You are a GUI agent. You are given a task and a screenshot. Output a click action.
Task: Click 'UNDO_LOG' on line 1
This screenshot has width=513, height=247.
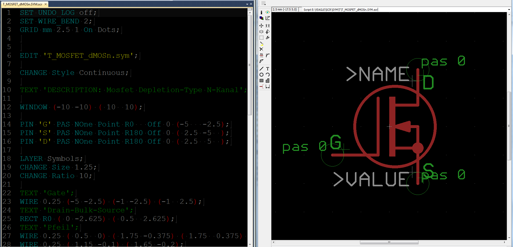pos(56,13)
